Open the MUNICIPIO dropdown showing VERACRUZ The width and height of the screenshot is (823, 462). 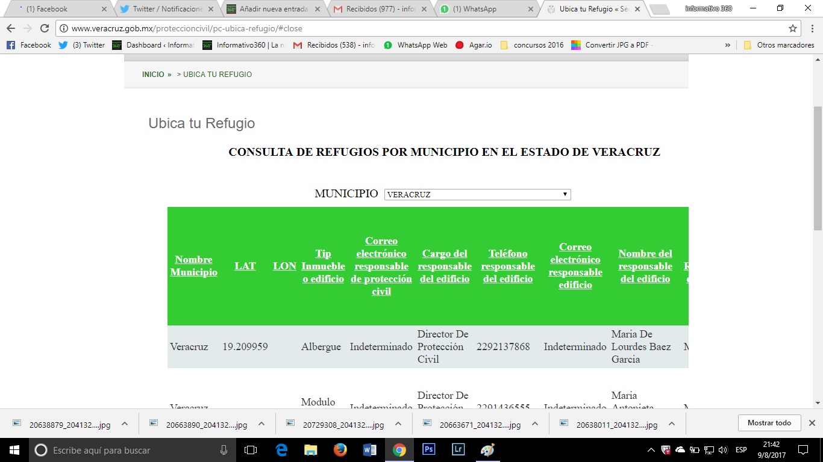point(477,194)
